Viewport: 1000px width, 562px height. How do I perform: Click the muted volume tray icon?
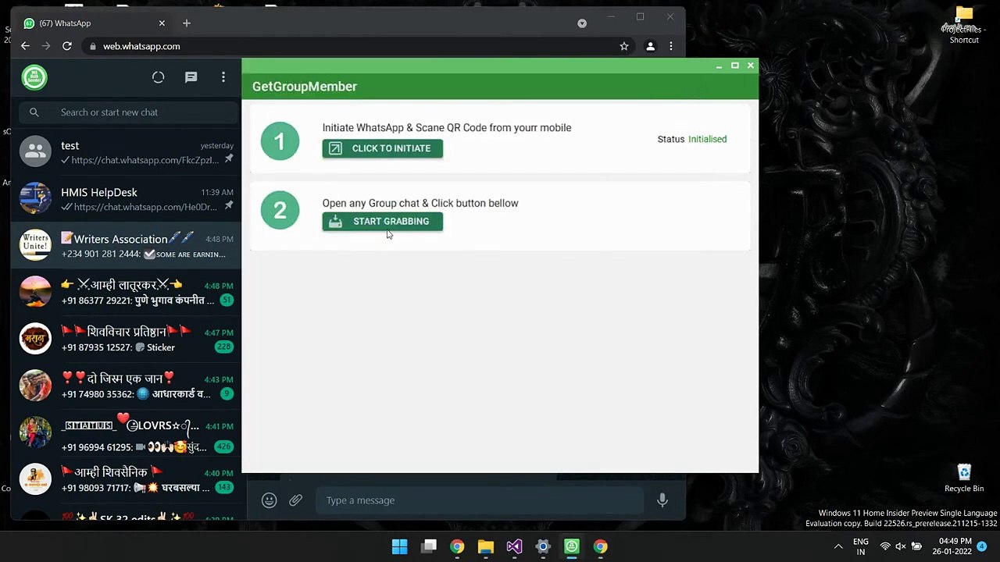pos(900,546)
